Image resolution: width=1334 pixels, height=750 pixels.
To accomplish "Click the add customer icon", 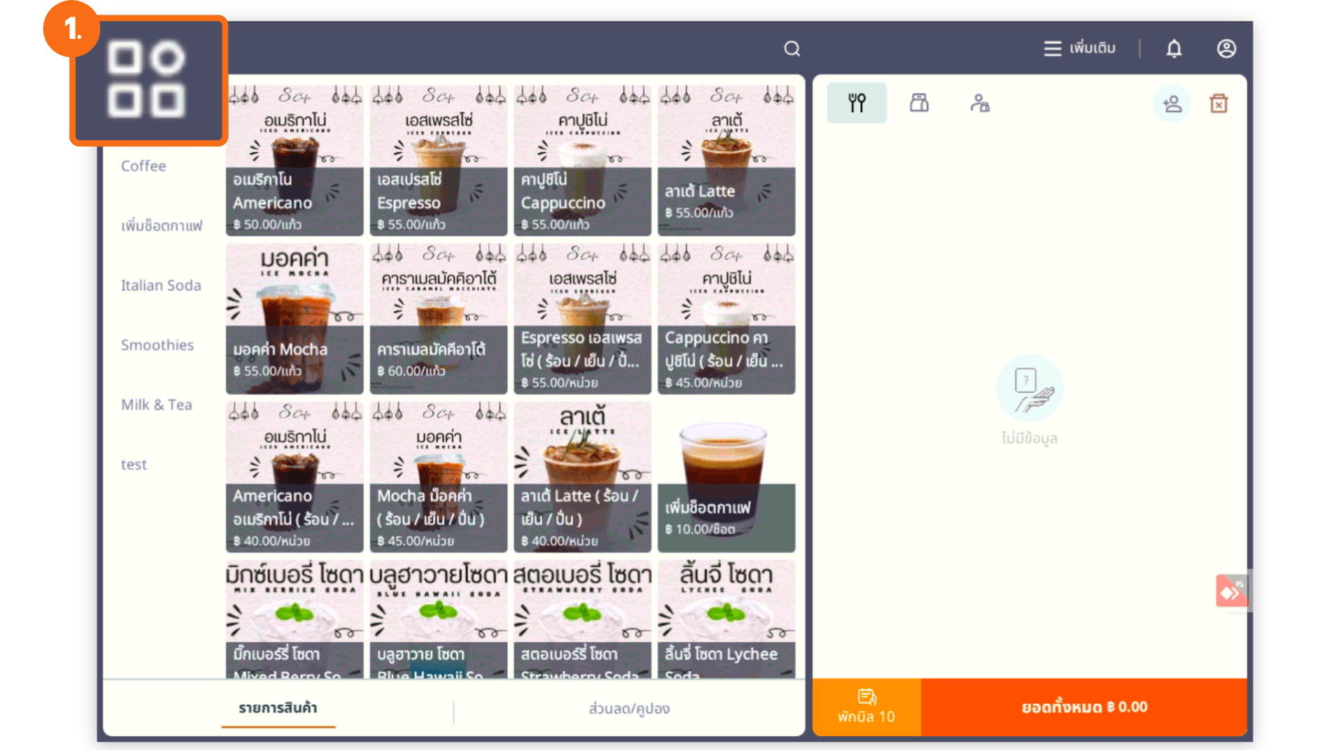I will click(1171, 103).
